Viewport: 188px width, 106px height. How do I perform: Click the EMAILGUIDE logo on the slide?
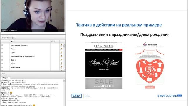click(170, 96)
